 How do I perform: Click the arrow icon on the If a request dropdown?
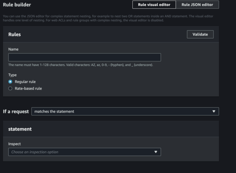(214, 111)
